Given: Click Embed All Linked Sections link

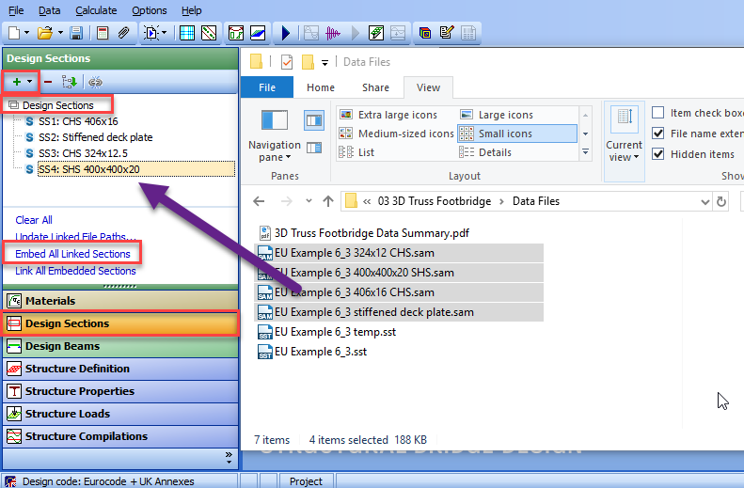Looking at the screenshot, I should (72, 254).
